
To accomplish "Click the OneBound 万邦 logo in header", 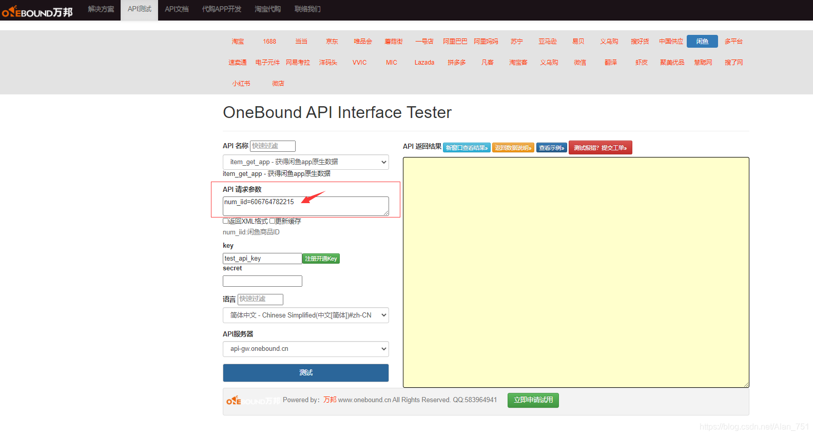I will pyautogui.click(x=37, y=11).
